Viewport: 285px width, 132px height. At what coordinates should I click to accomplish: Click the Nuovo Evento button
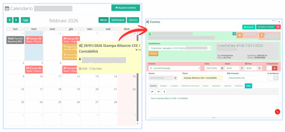coord(126,8)
